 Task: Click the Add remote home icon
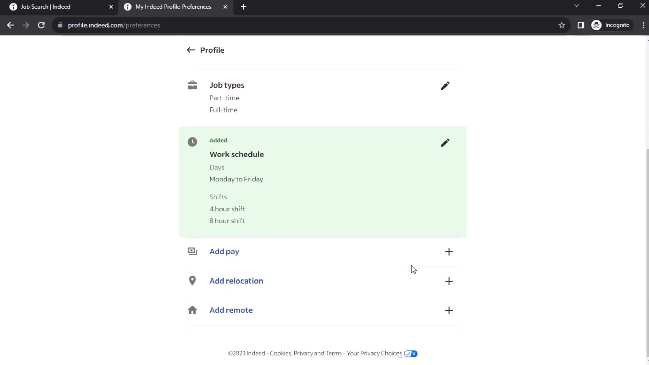(193, 309)
